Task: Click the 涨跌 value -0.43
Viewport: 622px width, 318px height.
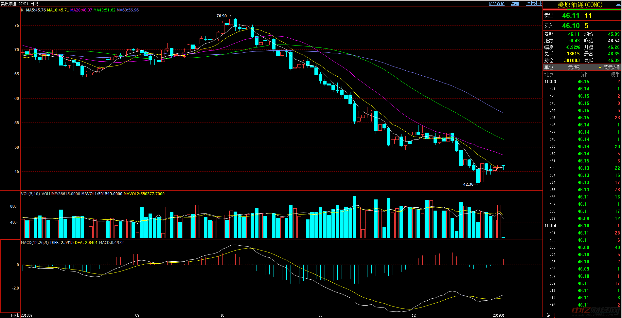Action: coord(574,41)
